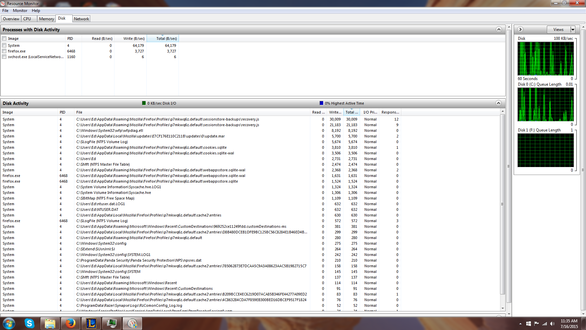
Task: Click the graphs pane scrollbar down arrow
Action: 583,314
